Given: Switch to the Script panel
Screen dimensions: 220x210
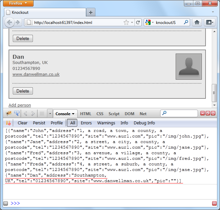Looking at the screenshot, I should pos(114,114).
